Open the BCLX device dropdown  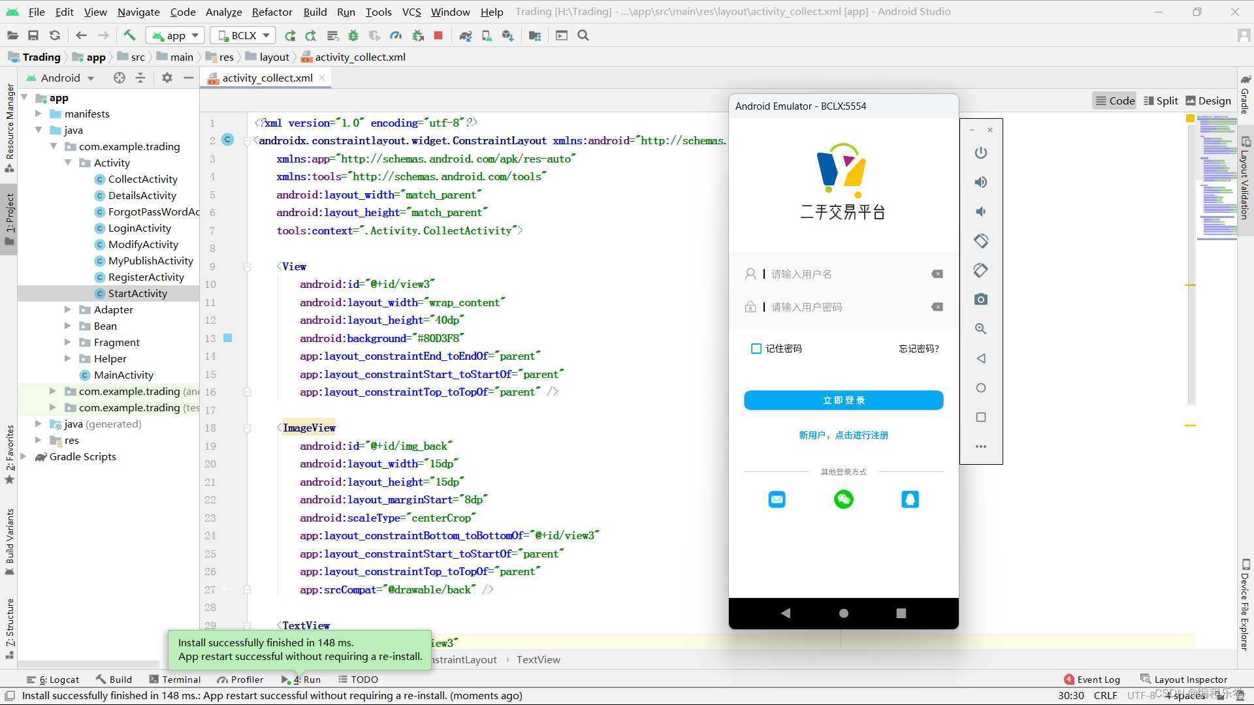(x=244, y=35)
